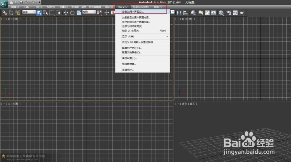
Task: Activate the Select Object arrow tool
Action: coord(40,12)
